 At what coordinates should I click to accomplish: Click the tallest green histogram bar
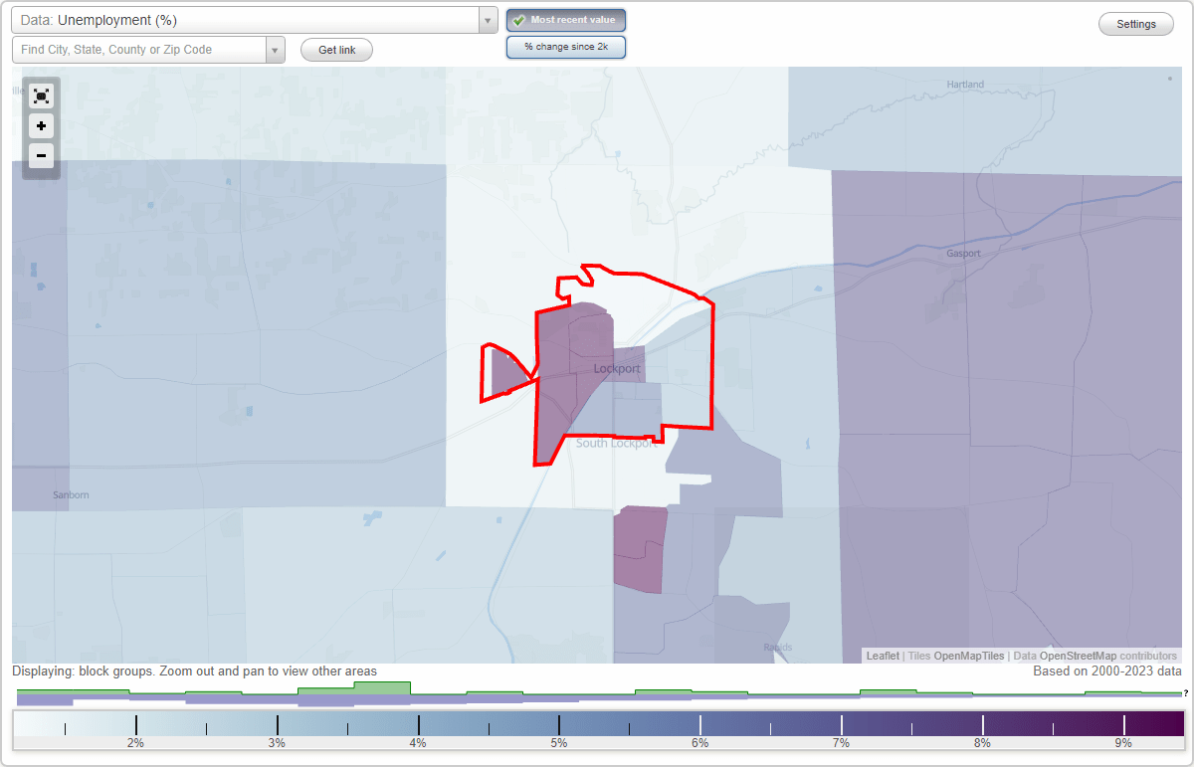[382, 687]
